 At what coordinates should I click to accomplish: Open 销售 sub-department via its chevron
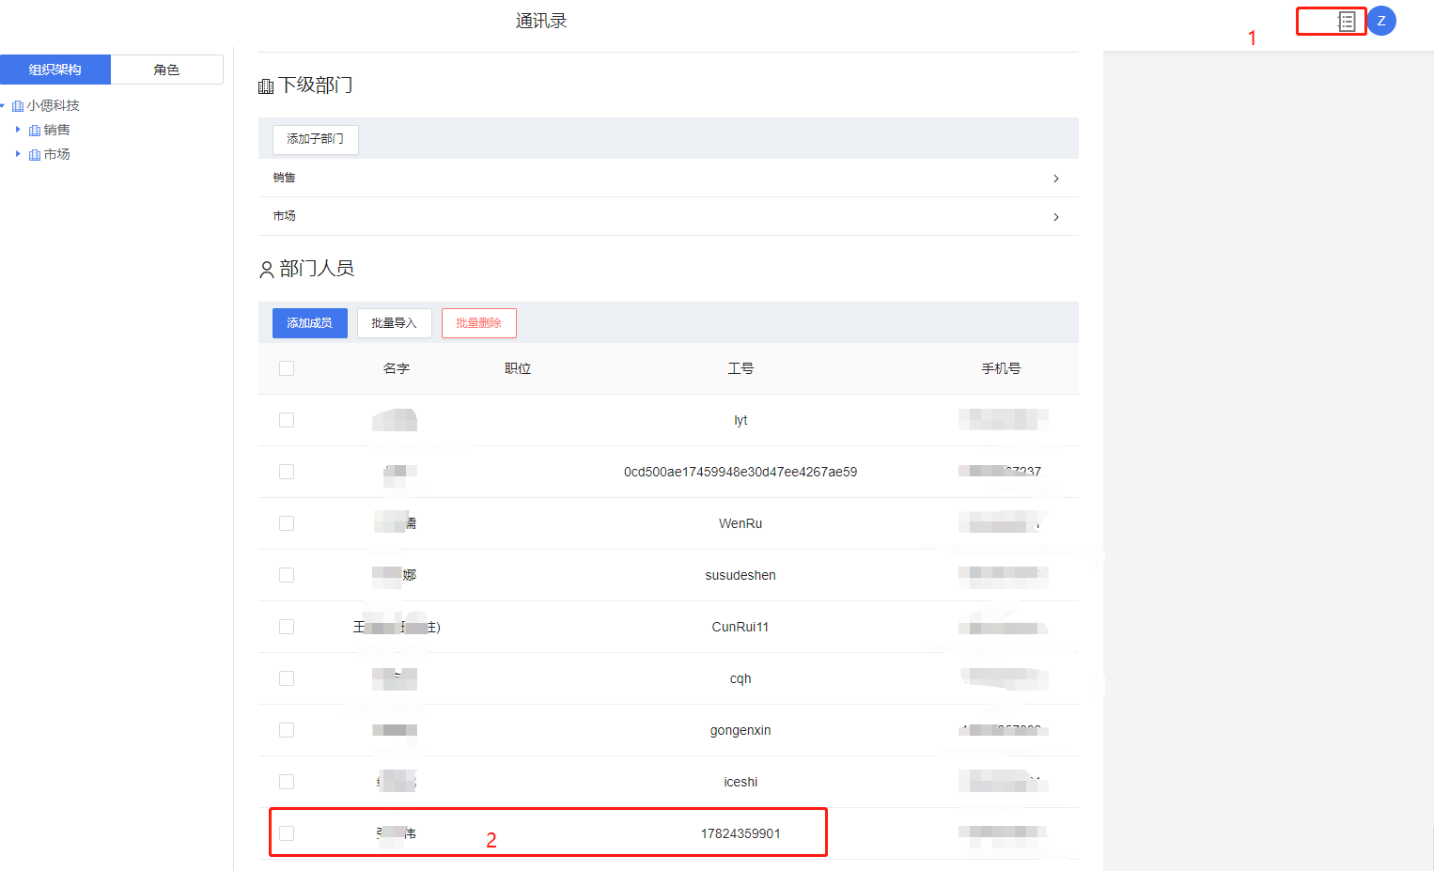(1056, 179)
